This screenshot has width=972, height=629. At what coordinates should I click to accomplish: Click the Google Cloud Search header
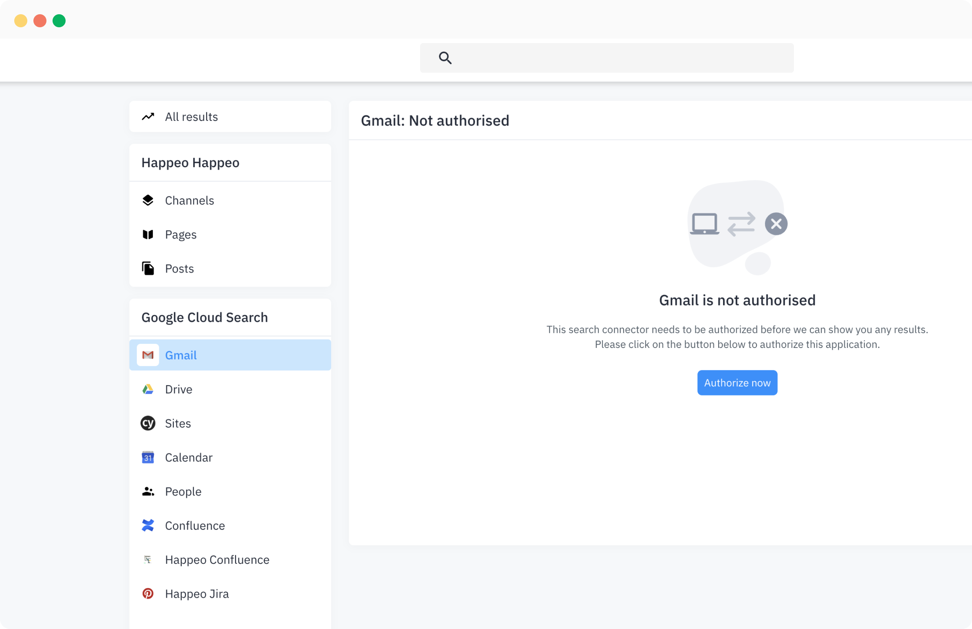click(x=205, y=317)
